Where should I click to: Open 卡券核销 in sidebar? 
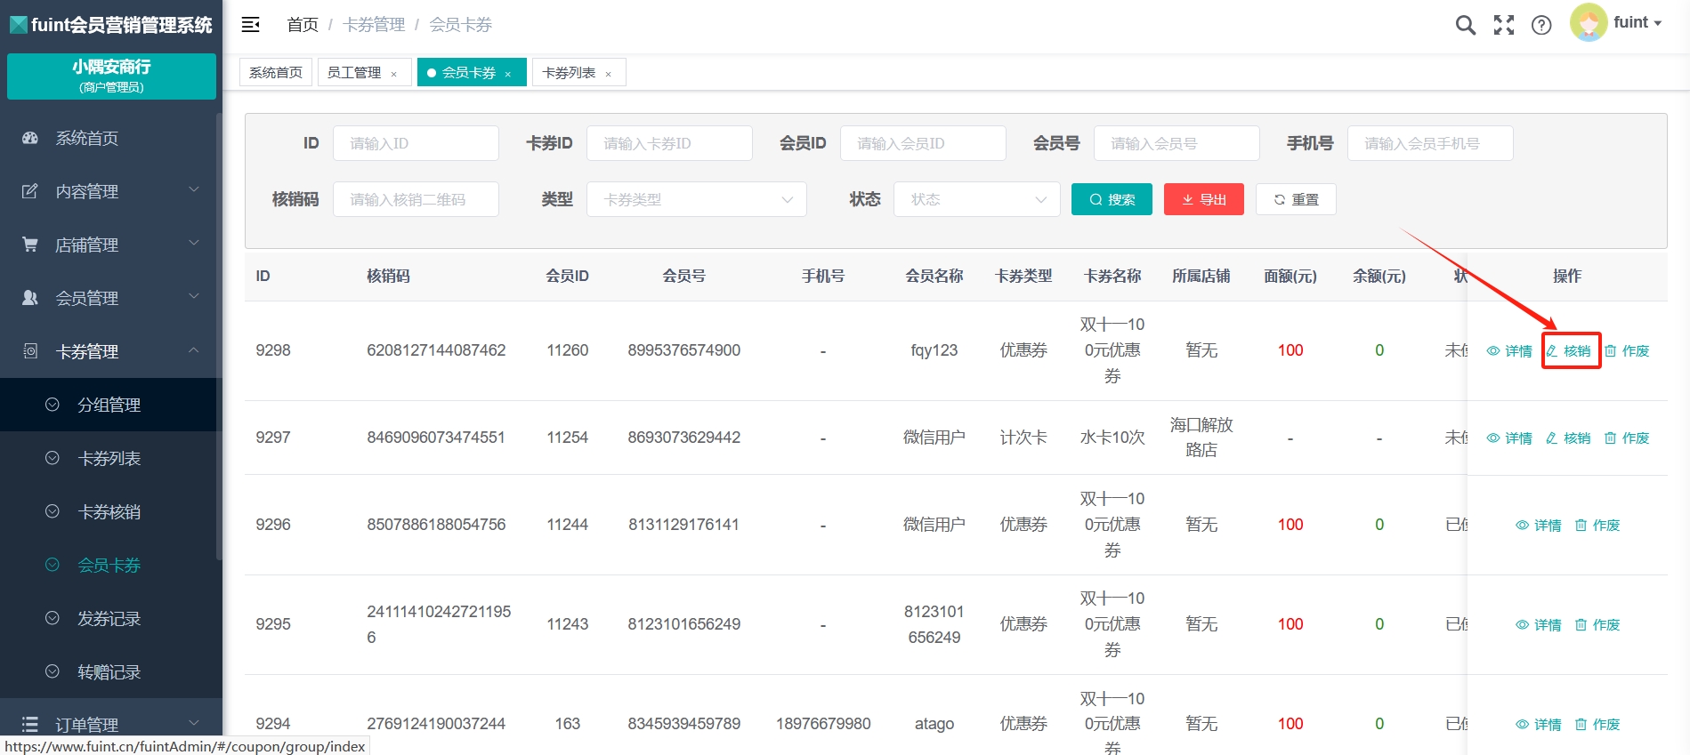coord(109,511)
